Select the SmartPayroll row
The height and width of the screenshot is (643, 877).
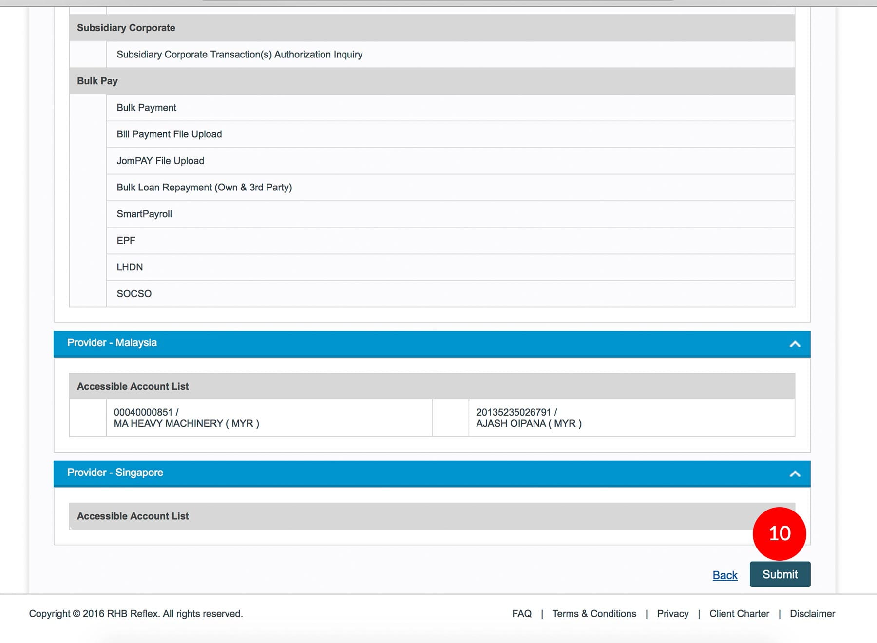point(144,214)
